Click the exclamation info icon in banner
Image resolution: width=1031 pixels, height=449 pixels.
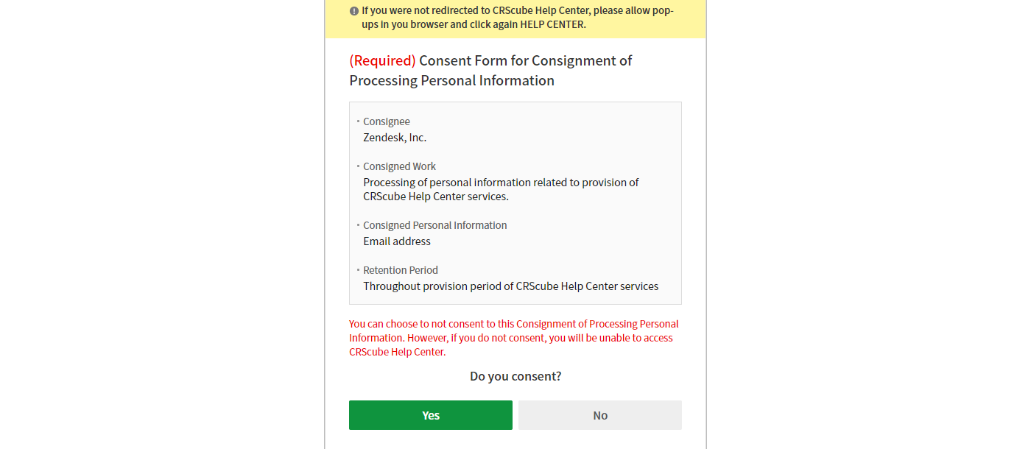[x=354, y=11]
